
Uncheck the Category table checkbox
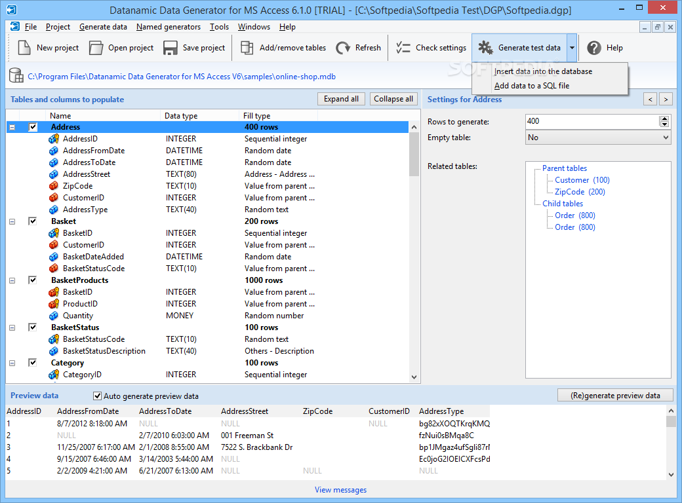pos(33,362)
